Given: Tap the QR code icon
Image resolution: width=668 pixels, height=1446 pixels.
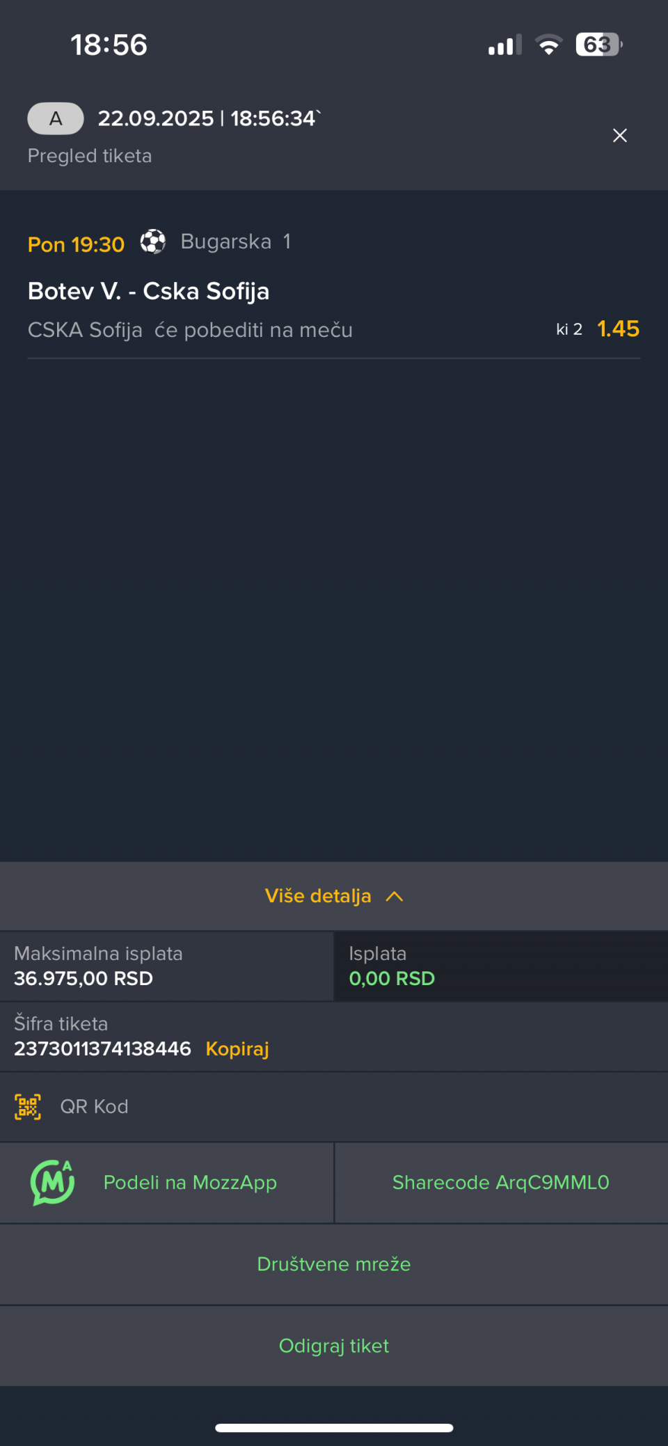Looking at the screenshot, I should 28,1106.
